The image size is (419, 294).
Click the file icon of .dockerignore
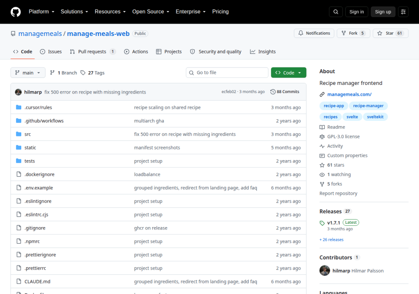[x=19, y=174]
